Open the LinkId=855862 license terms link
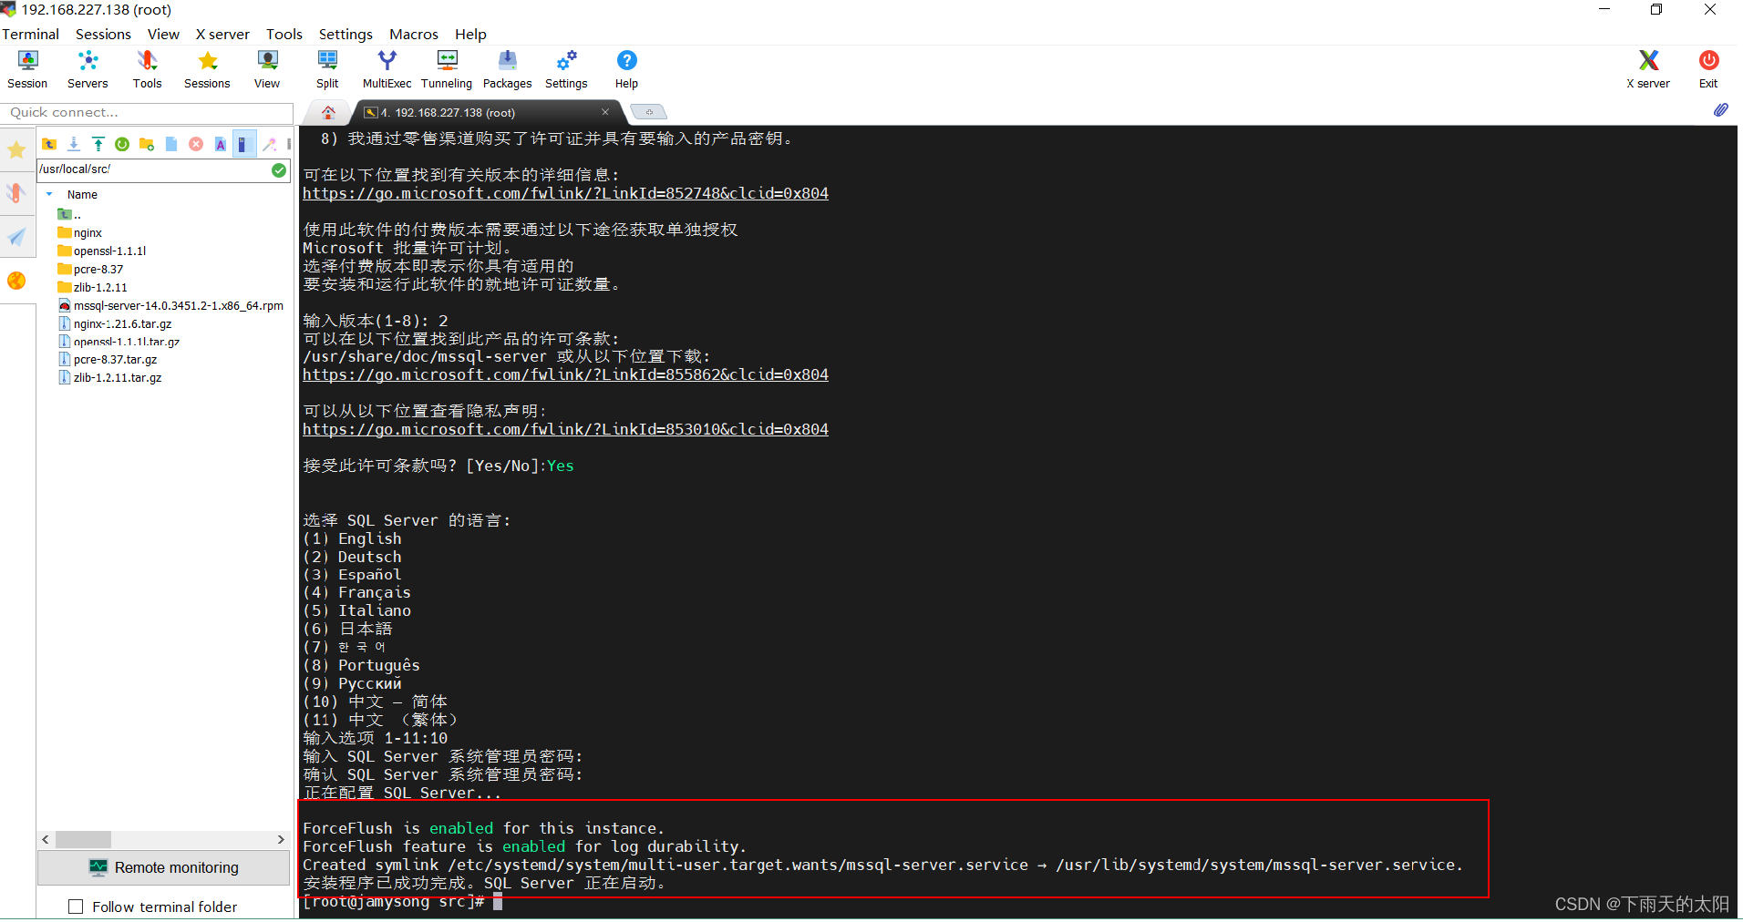Screen dimensions: 1743x922 coord(565,374)
